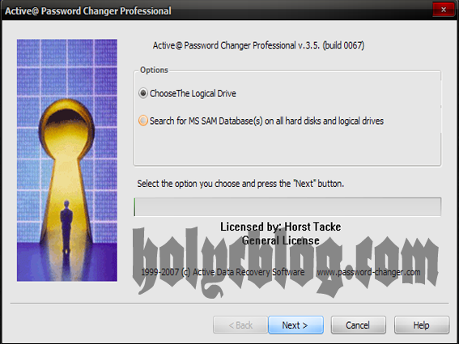Click the 'General License' text
The width and height of the screenshot is (459, 344).
click(280, 240)
